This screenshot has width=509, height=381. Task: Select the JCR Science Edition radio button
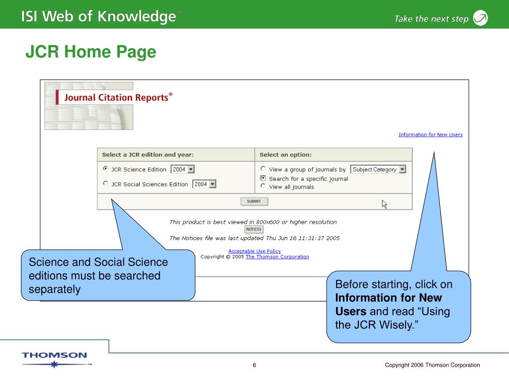pos(105,169)
